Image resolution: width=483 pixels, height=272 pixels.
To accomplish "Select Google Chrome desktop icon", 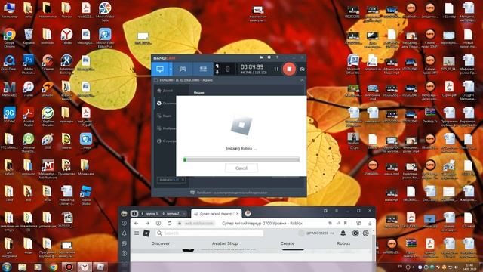I will [9, 38].
